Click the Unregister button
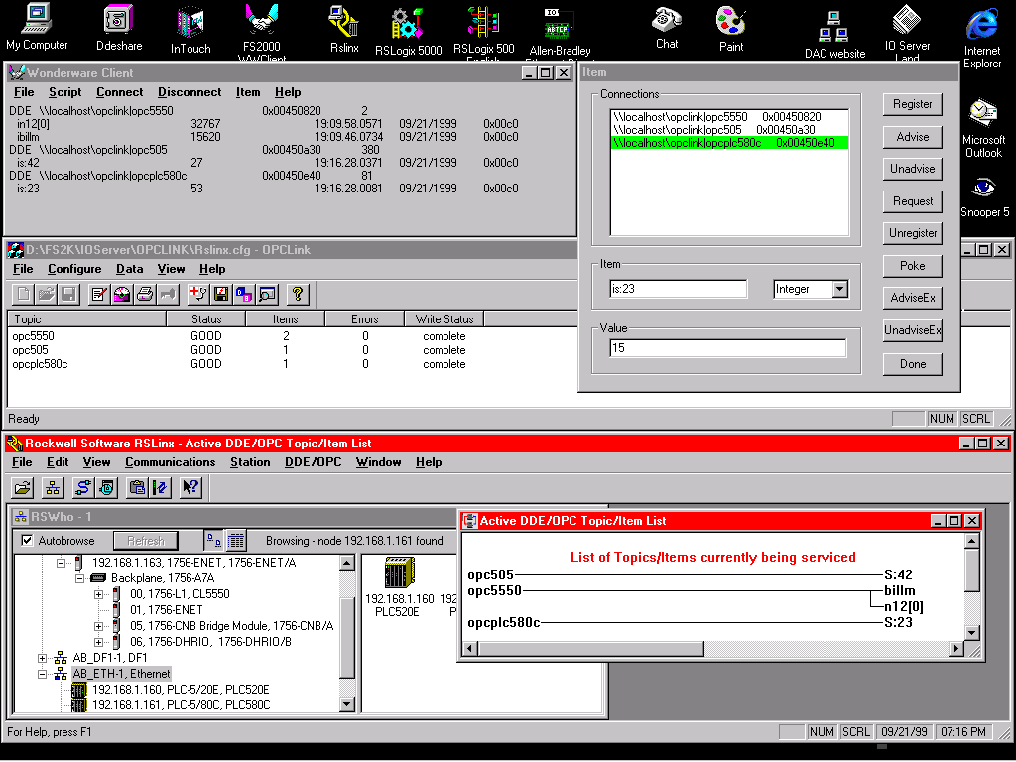Image resolution: width=1016 pixels, height=762 pixels. pos(913,232)
